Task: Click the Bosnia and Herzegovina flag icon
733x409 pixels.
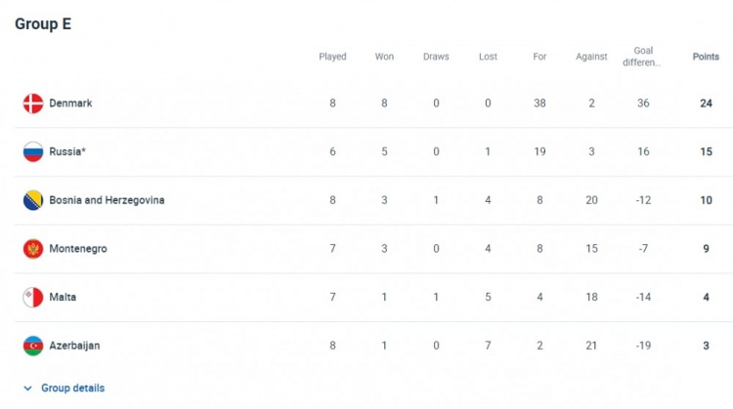Action: tap(33, 200)
